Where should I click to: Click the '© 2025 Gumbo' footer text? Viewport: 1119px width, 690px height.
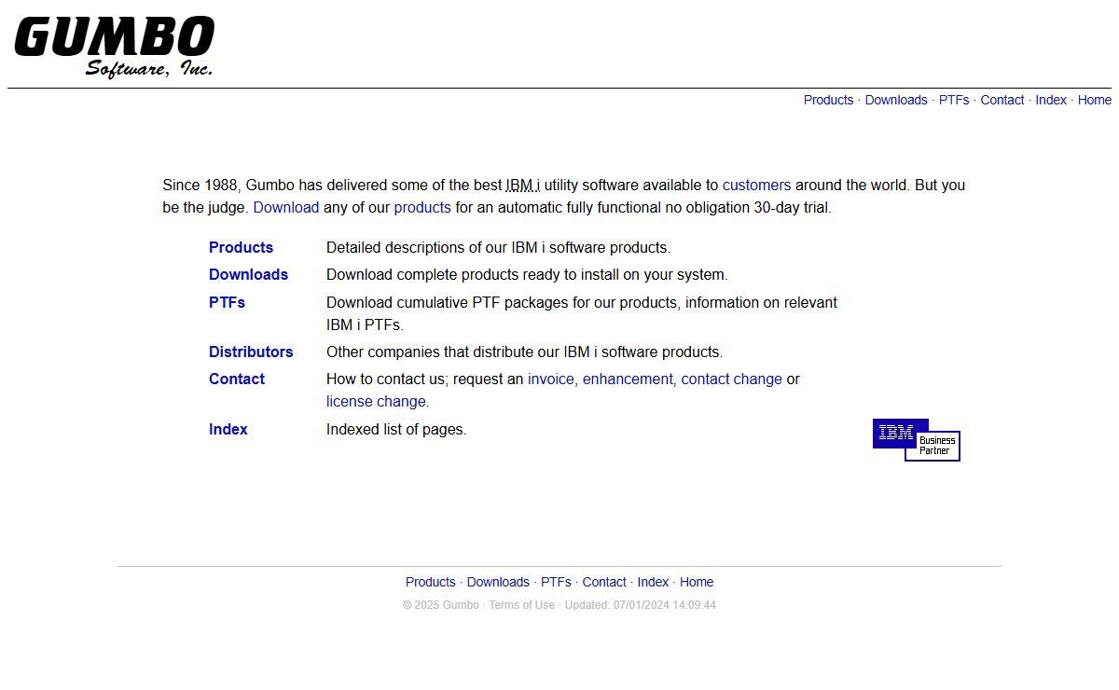(440, 605)
